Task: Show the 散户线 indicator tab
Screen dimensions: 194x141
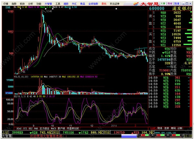Action: click(61, 129)
